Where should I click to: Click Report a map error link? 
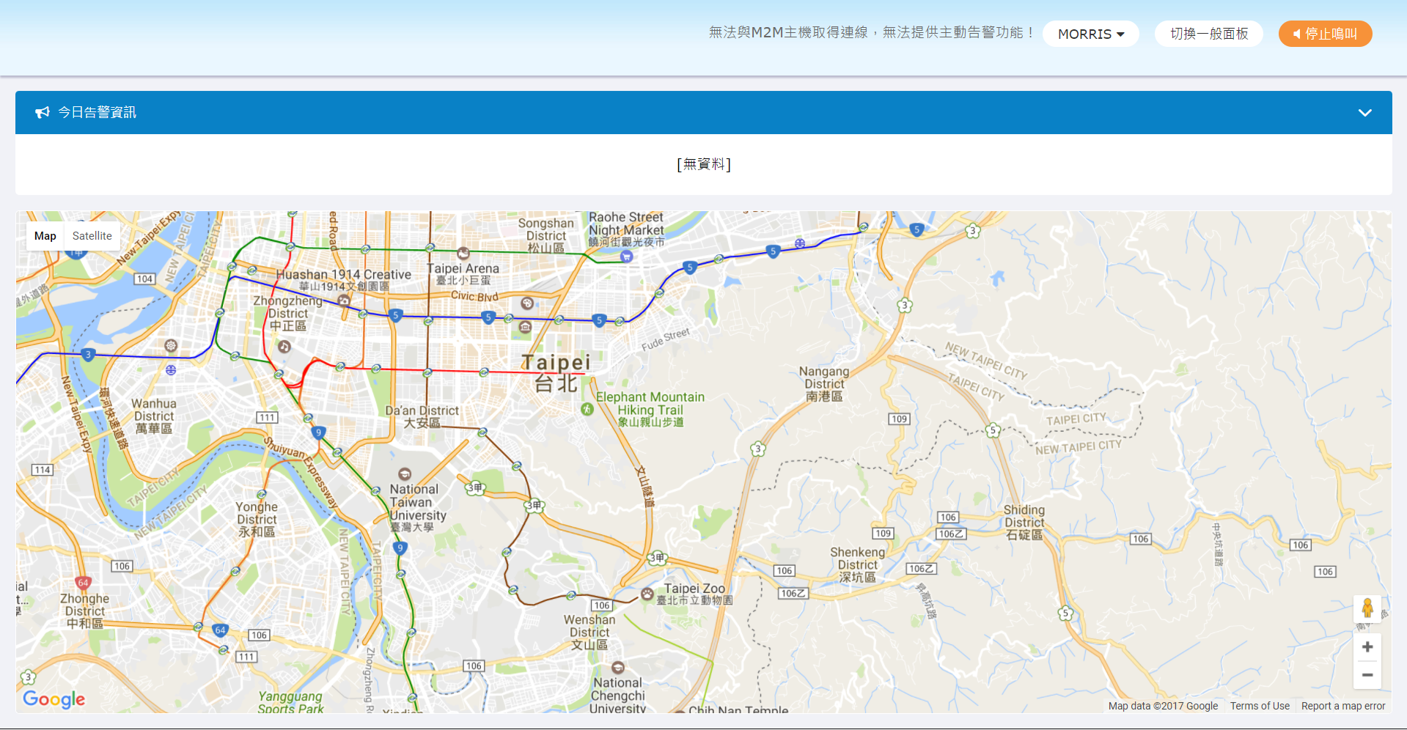click(x=1343, y=706)
